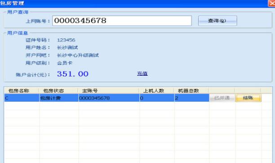
Task: Click the 123456 ID number value
Action: point(66,40)
